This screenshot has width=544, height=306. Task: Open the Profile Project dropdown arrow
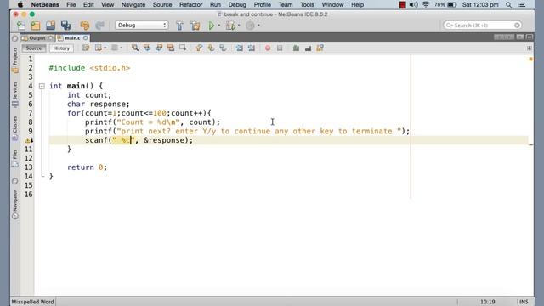click(258, 25)
